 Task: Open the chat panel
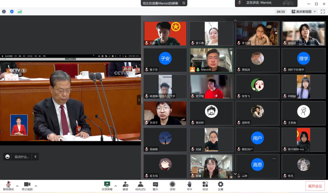point(155,185)
